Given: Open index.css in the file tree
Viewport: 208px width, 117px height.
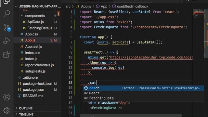Looking at the screenshot, I should (x=32, y=53).
